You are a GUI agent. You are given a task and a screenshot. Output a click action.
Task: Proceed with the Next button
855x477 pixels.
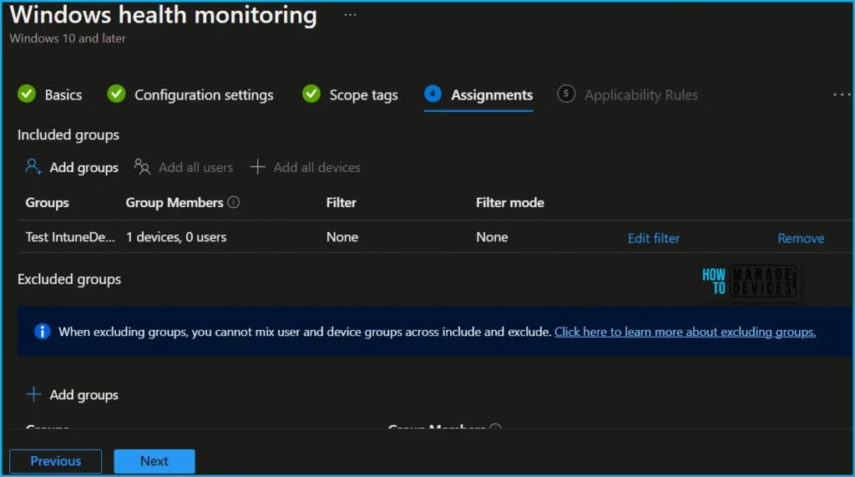(154, 461)
